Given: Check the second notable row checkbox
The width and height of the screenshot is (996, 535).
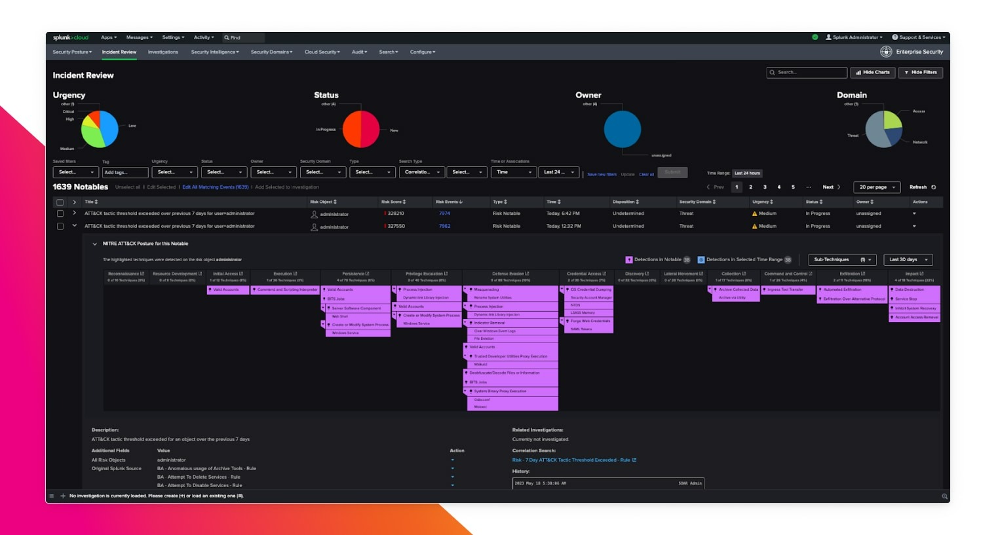Looking at the screenshot, I should click(60, 226).
